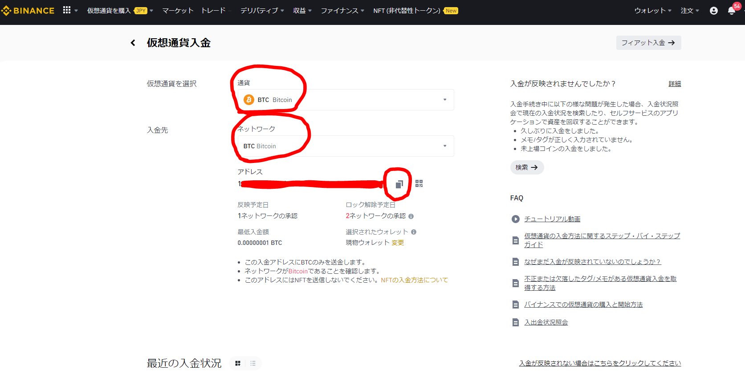Select the JPY currency badge
The width and height of the screenshot is (745, 390).
[141, 11]
